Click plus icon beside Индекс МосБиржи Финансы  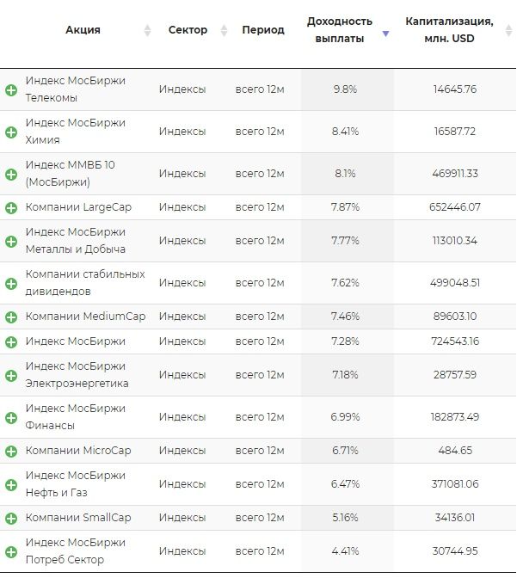point(11,417)
